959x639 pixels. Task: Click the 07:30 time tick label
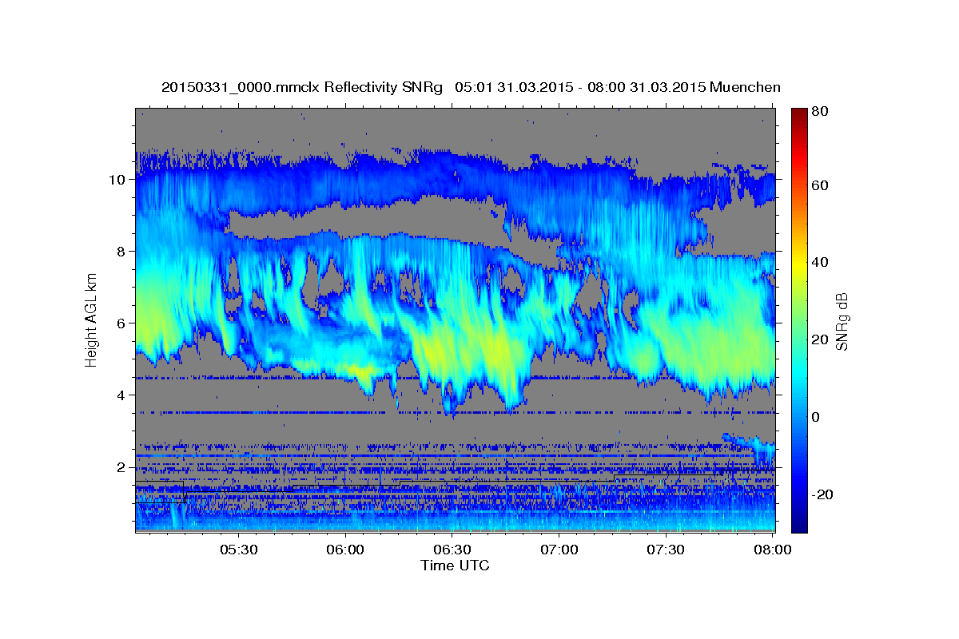pos(666,550)
